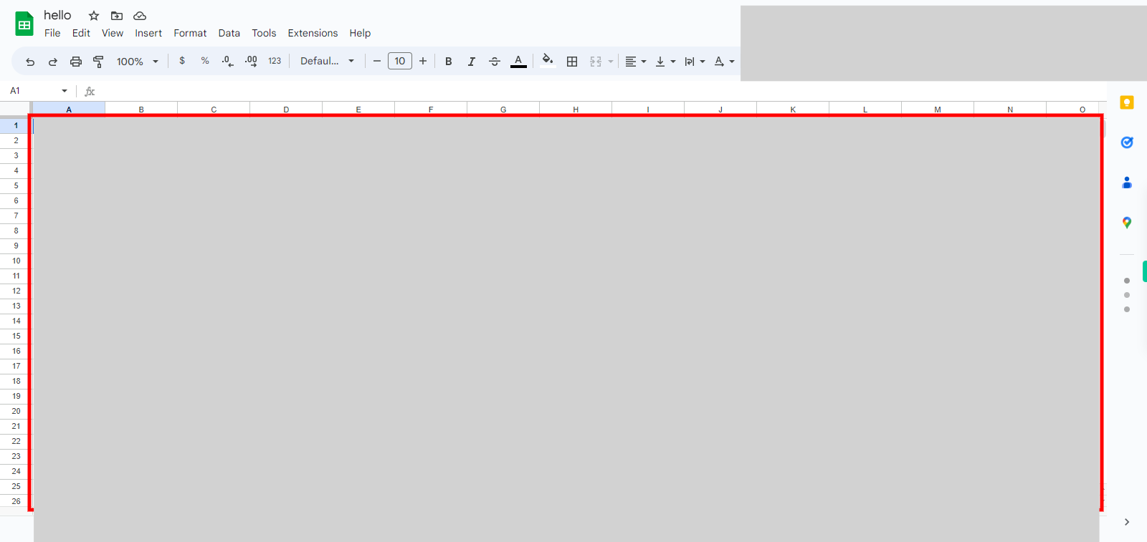Open the View menu

coord(113,33)
